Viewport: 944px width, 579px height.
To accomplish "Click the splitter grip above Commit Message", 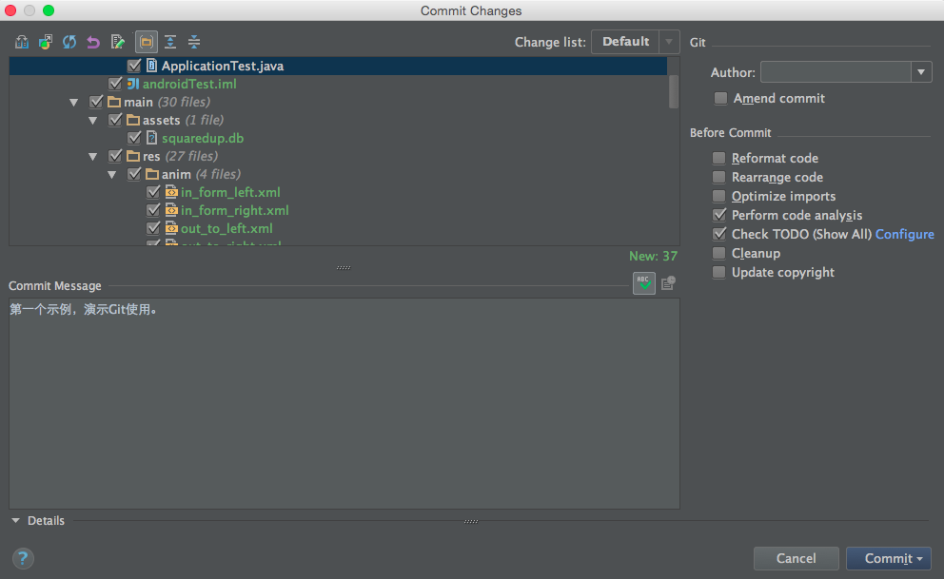I will coord(344,267).
